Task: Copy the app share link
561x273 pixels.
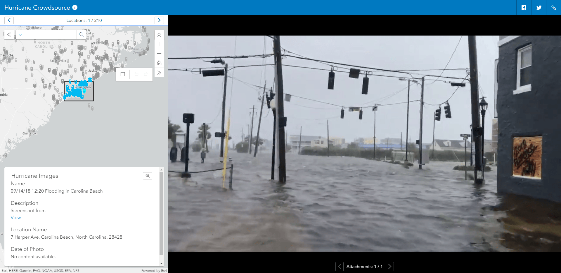Action: pos(554,8)
